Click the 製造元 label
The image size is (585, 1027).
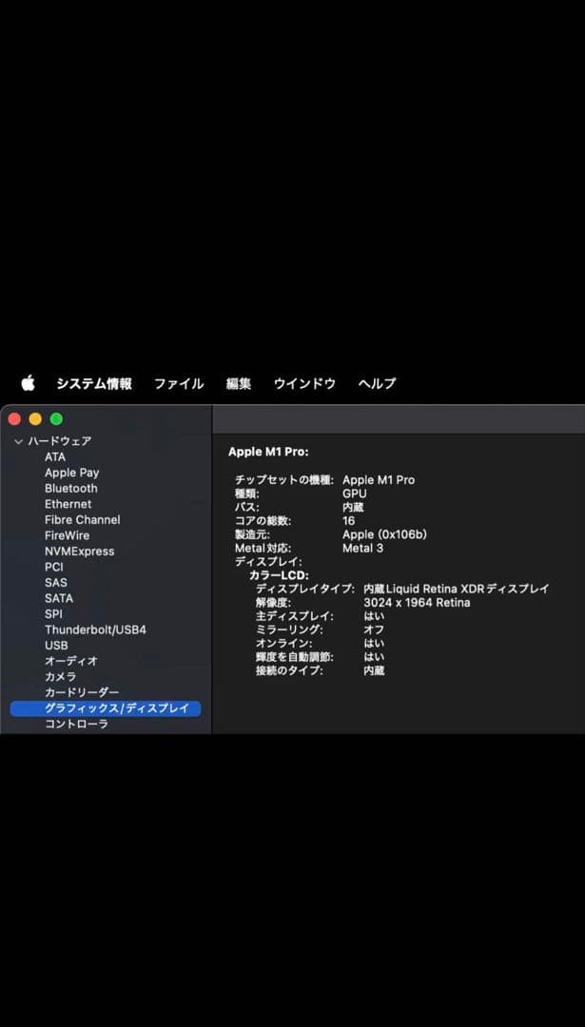(x=252, y=535)
